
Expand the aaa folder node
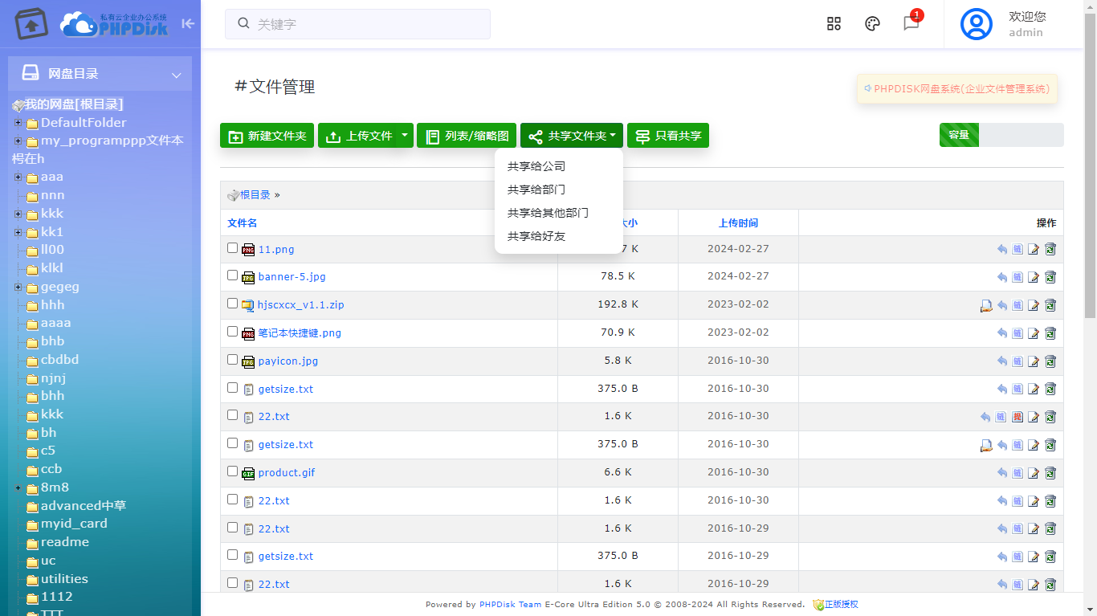point(18,177)
